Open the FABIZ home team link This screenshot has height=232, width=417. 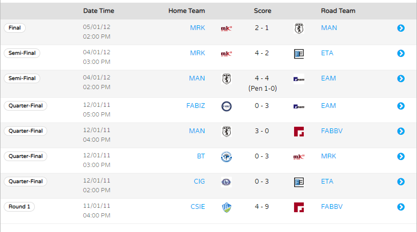pos(196,106)
